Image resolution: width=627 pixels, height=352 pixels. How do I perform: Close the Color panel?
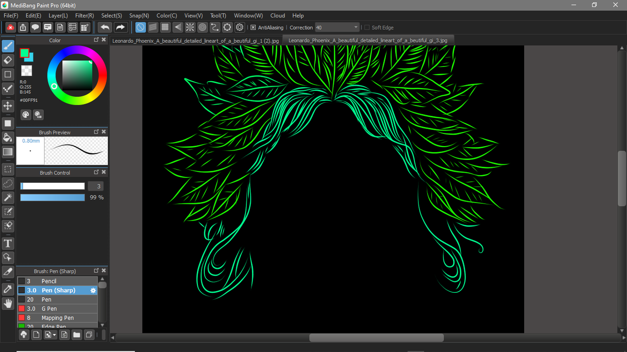(x=104, y=40)
